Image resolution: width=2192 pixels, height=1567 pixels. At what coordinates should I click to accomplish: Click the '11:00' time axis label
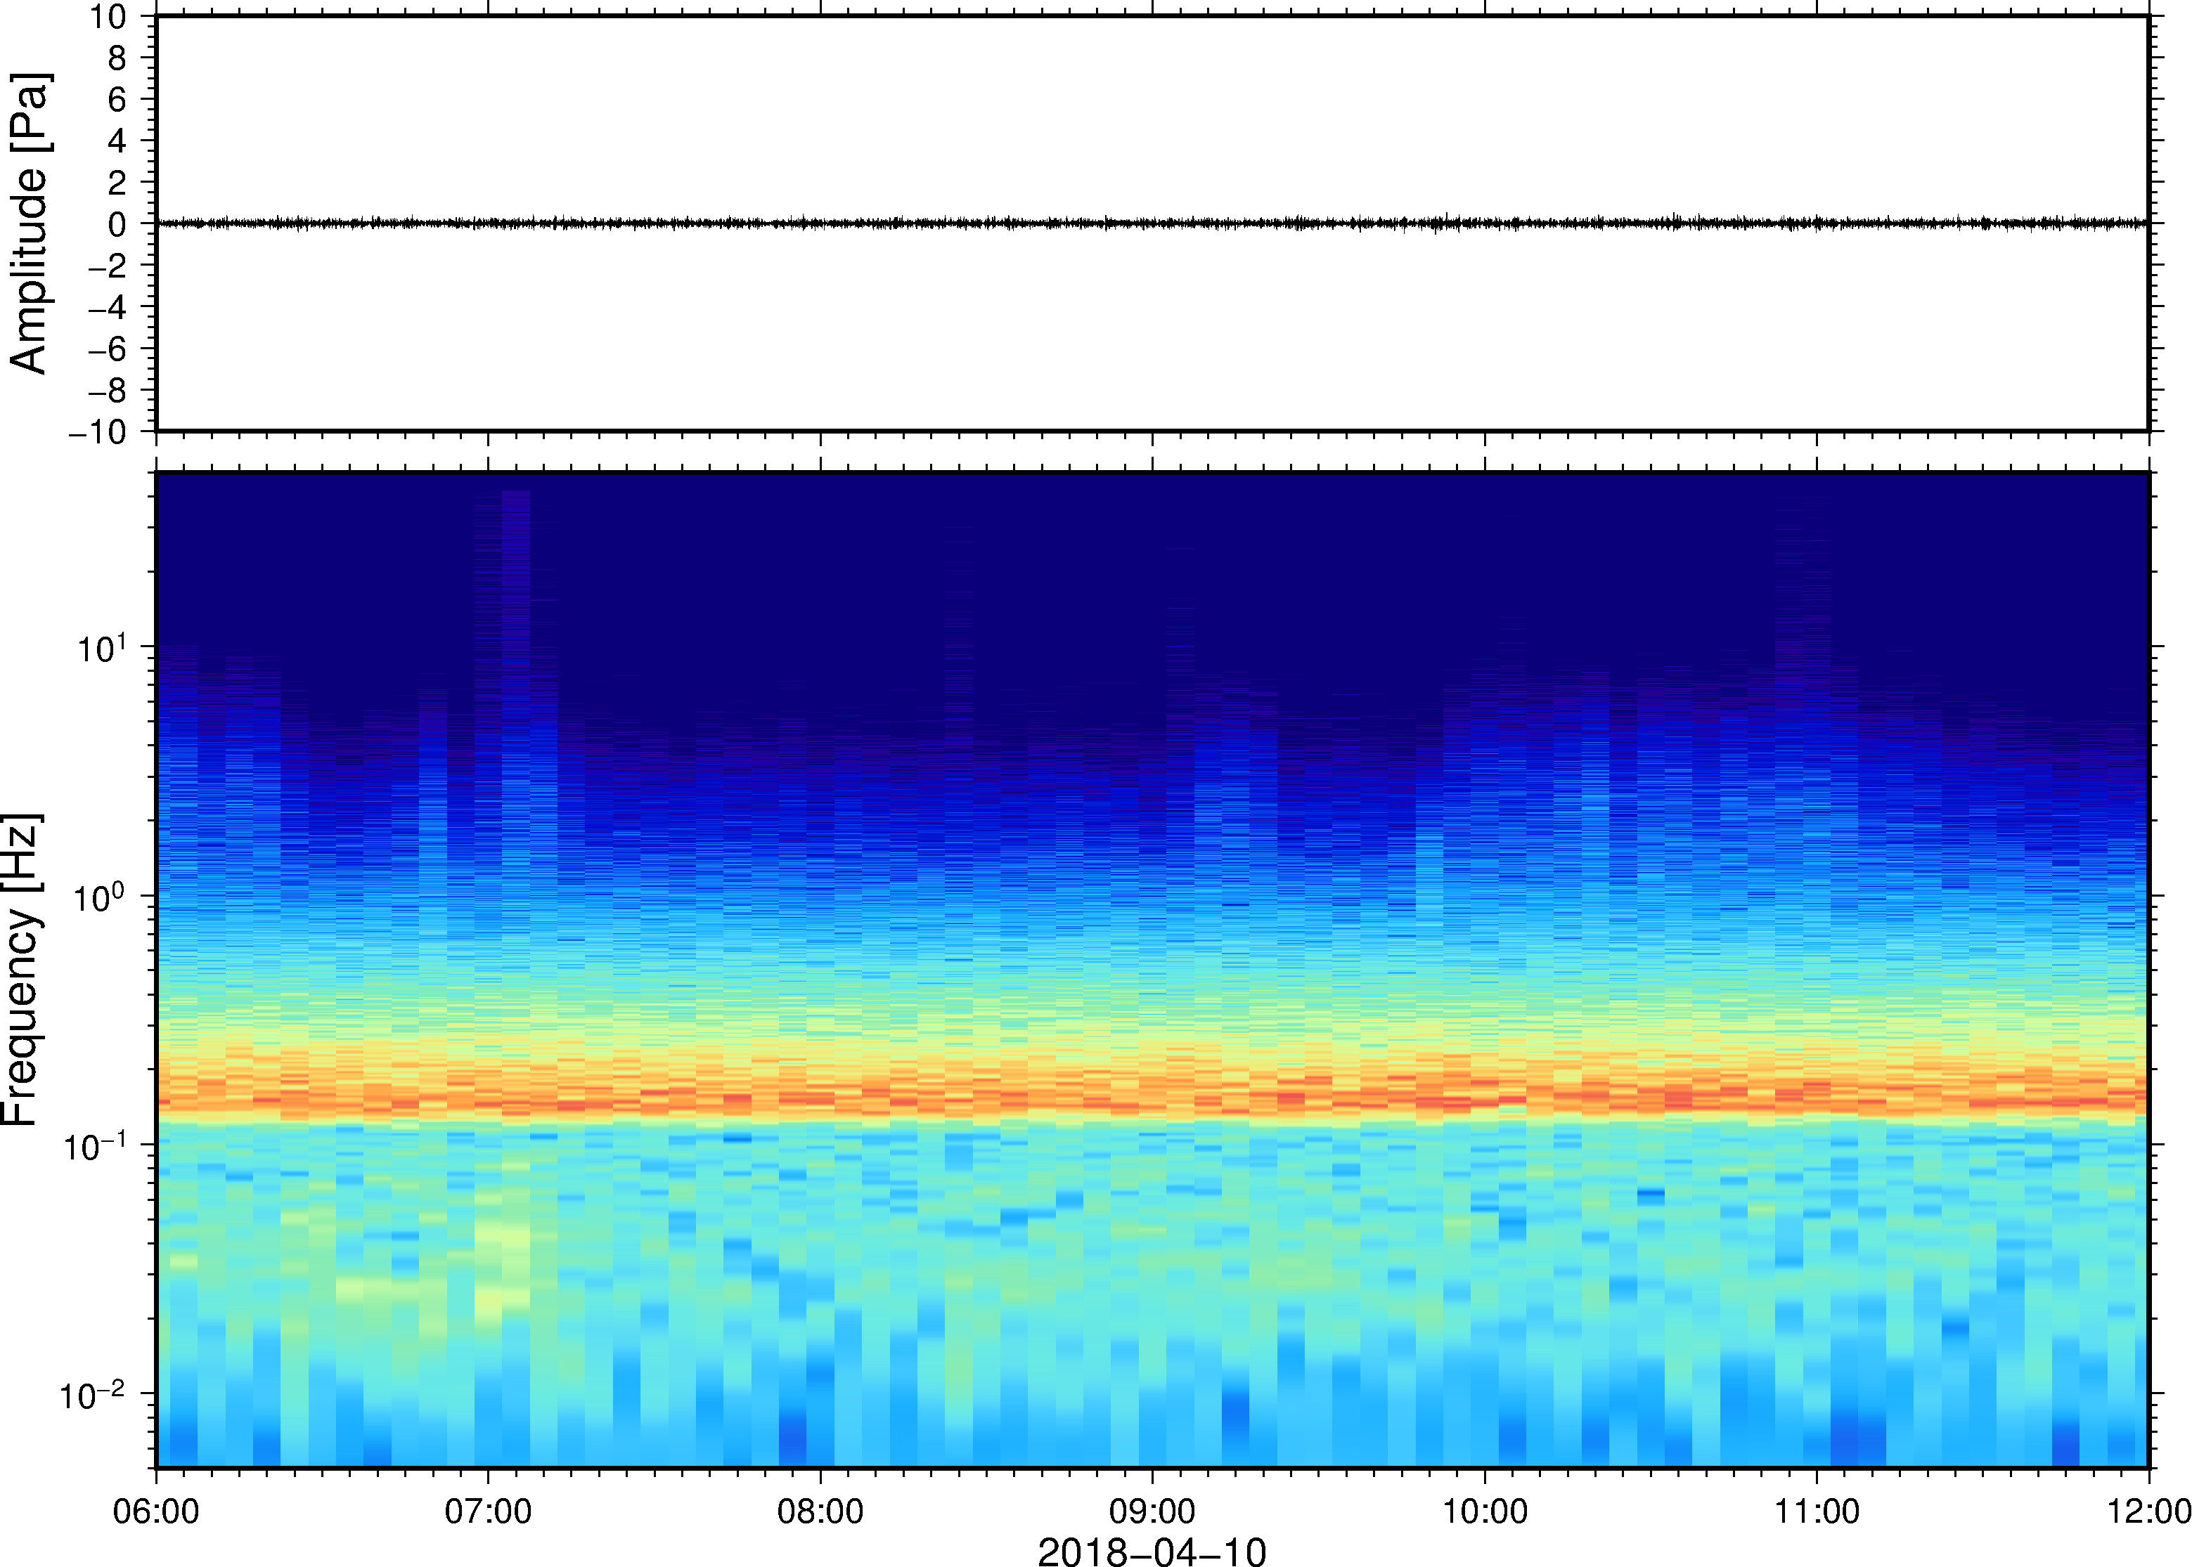point(1817,1511)
